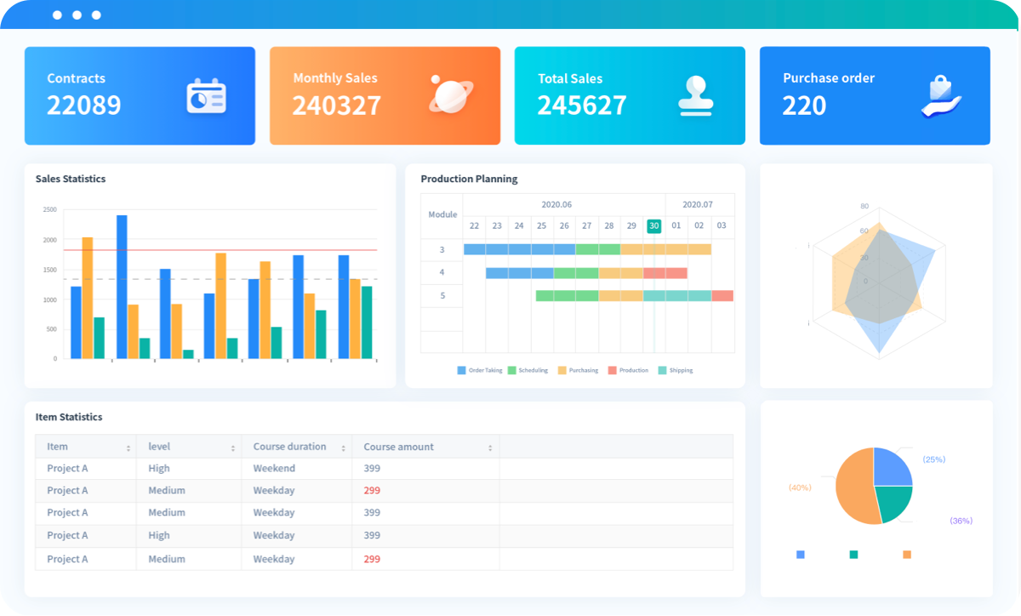Screen dimensions: 1021x616
Task: Click the blue Order Taking legend icon
Action: (x=459, y=370)
